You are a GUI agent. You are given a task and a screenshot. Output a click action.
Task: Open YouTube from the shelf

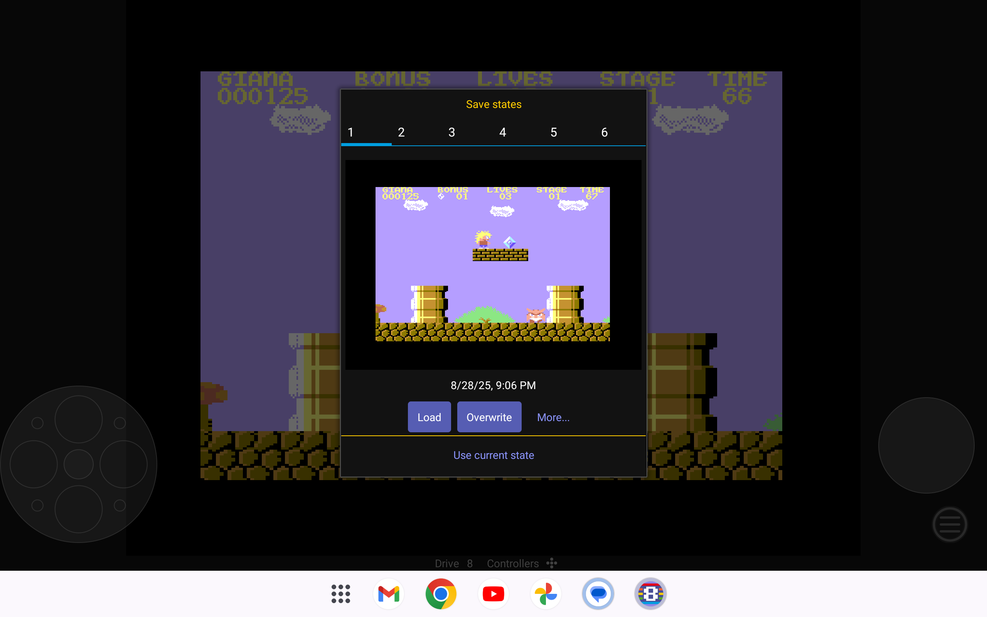pos(493,594)
